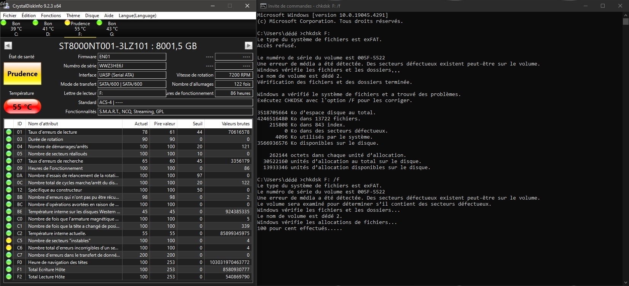Click scroll down arrow in command prompt

point(626,283)
